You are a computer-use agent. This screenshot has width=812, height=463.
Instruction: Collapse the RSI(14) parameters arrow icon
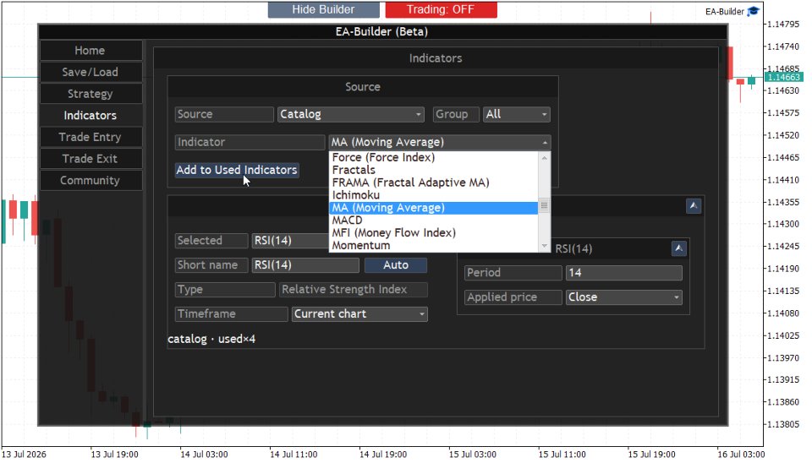[x=679, y=249]
